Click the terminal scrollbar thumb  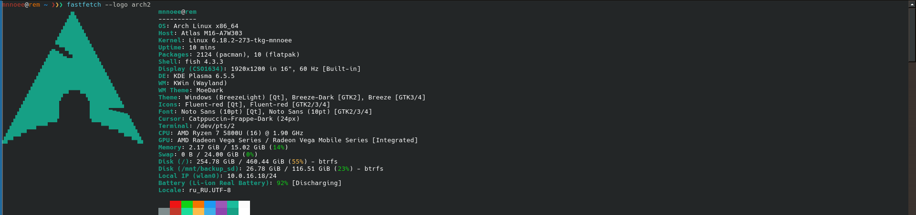[912, 33]
